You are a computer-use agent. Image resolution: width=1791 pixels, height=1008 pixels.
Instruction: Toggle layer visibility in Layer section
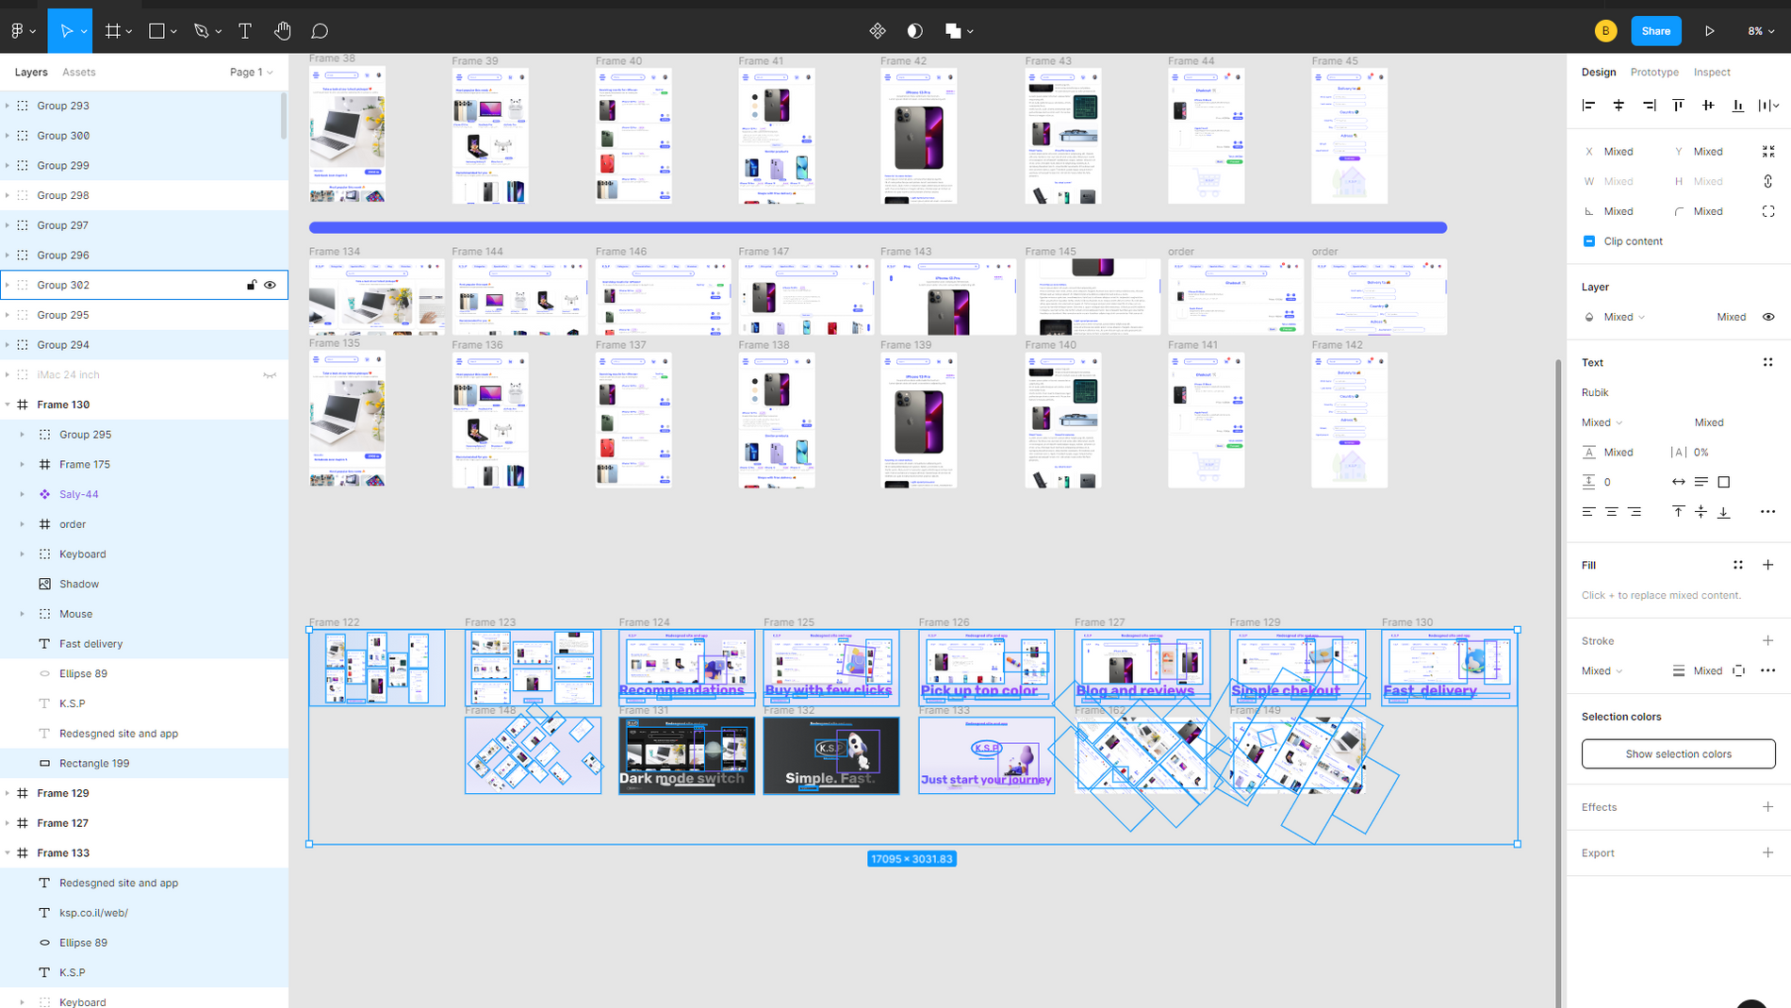point(1767,317)
